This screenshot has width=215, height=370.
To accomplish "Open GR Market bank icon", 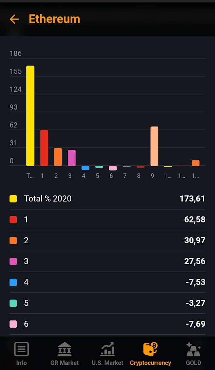I will [x=64, y=349].
